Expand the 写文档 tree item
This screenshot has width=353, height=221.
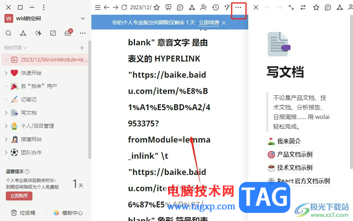click(x=6, y=113)
